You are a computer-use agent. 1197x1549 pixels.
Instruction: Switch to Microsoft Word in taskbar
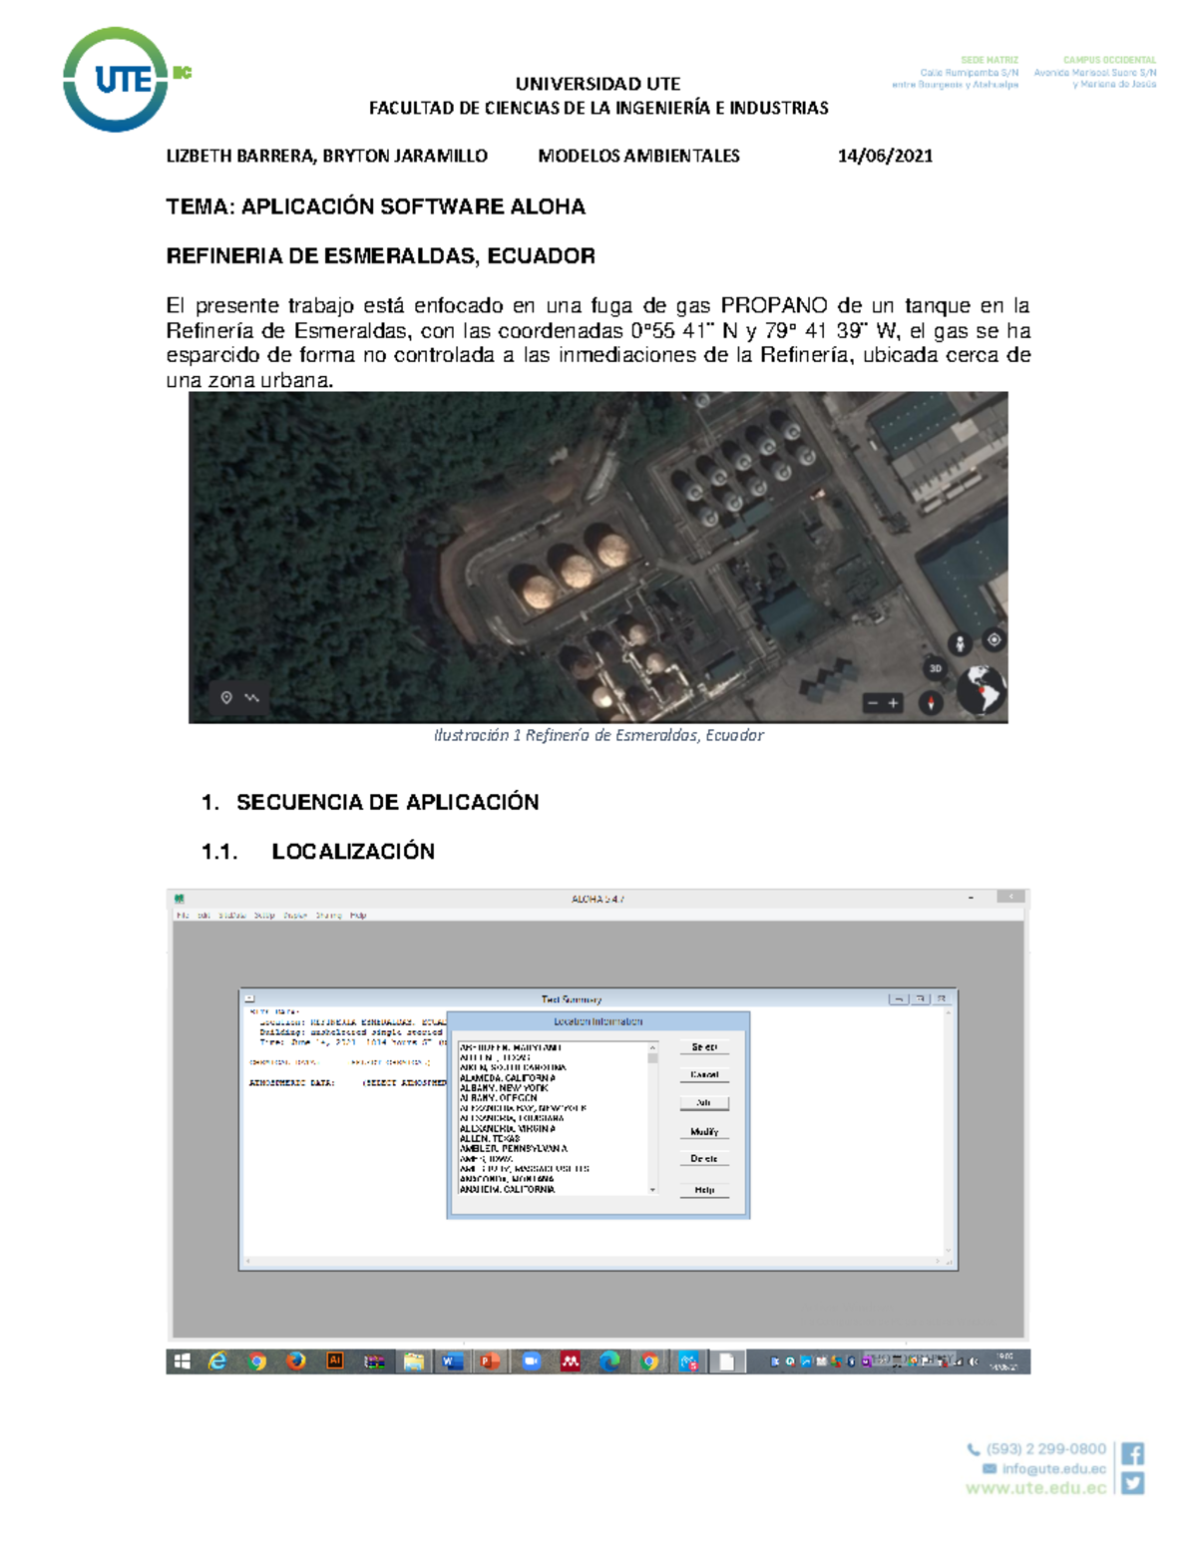pyautogui.click(x=452, y=1361)
